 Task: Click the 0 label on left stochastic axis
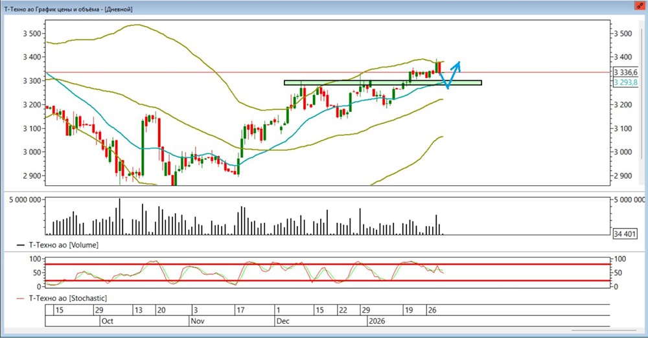39,286
